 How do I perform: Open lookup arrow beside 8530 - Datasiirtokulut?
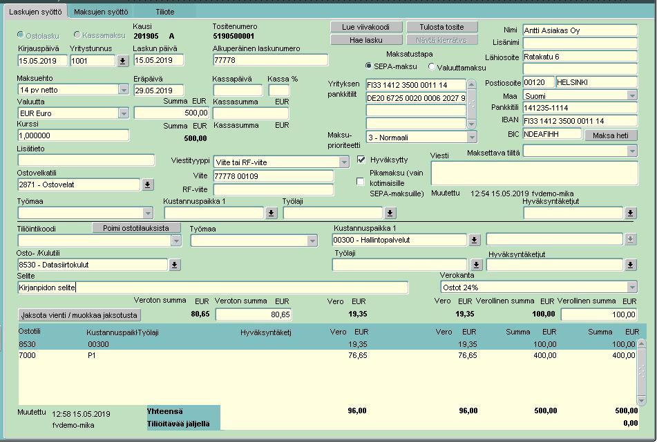point(175,265)
